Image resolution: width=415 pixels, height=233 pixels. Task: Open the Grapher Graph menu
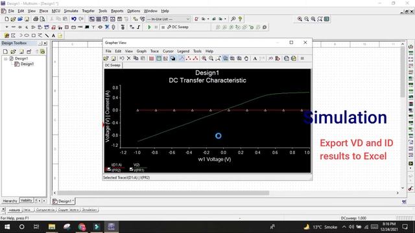141,51
